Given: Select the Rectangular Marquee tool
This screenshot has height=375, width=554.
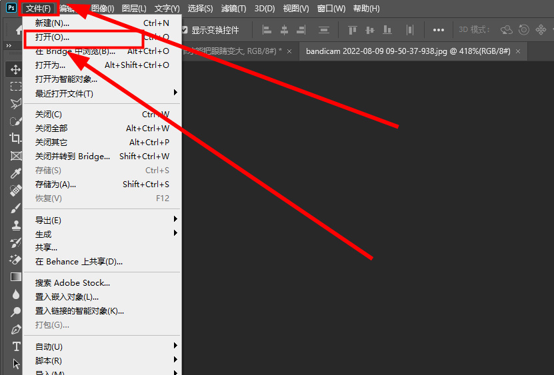Looking at the screenshot, I should pyautogui.click(x=15, y=87).
